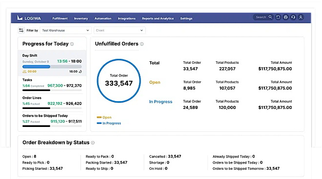Open the Settings menu
322x179 pixels.
pyautogui.click(x=186, y=18)
